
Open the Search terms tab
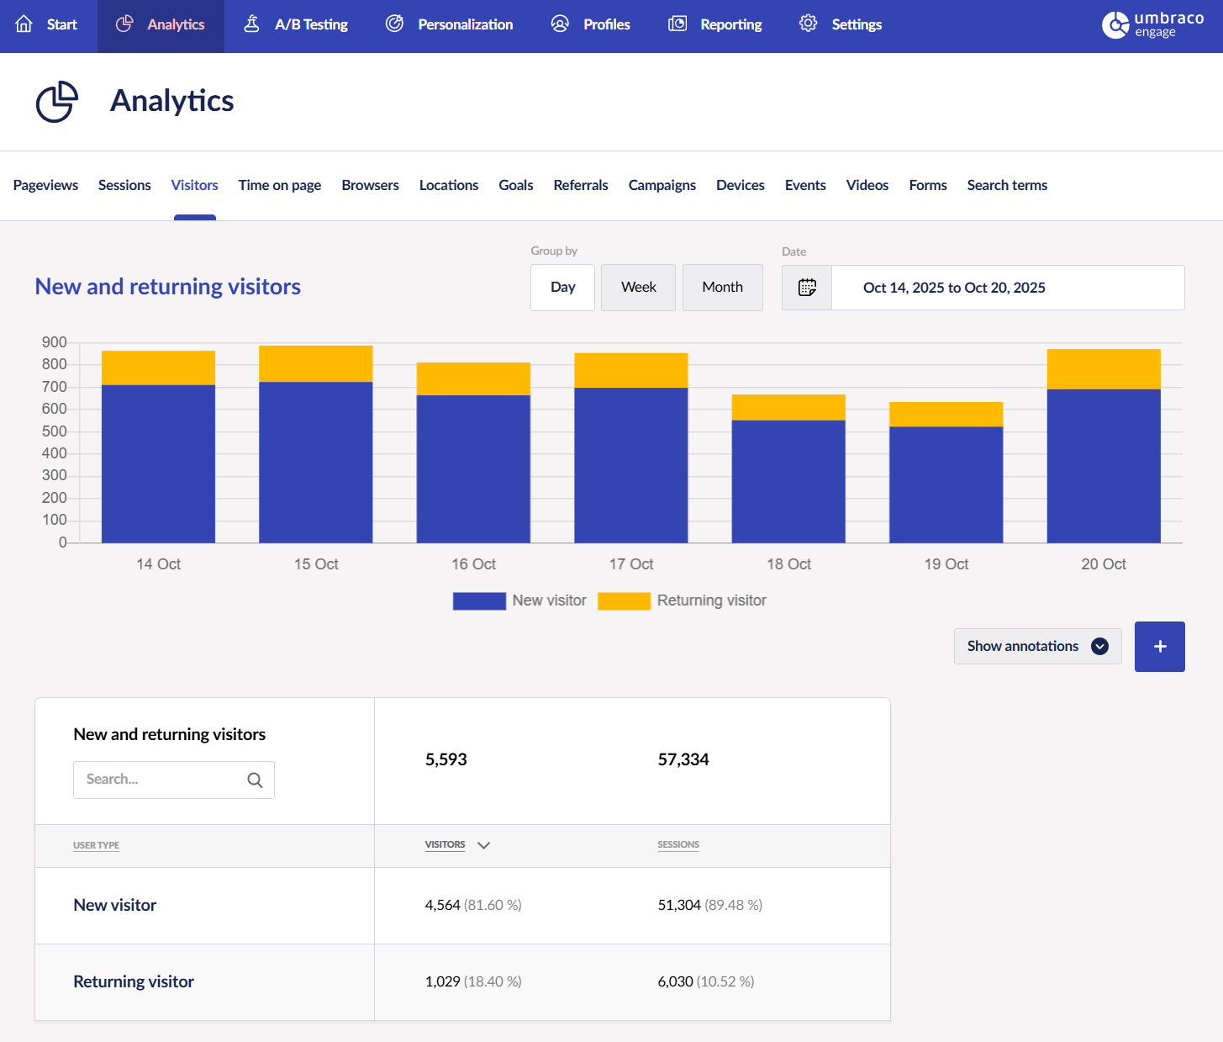pos(1006,185)
